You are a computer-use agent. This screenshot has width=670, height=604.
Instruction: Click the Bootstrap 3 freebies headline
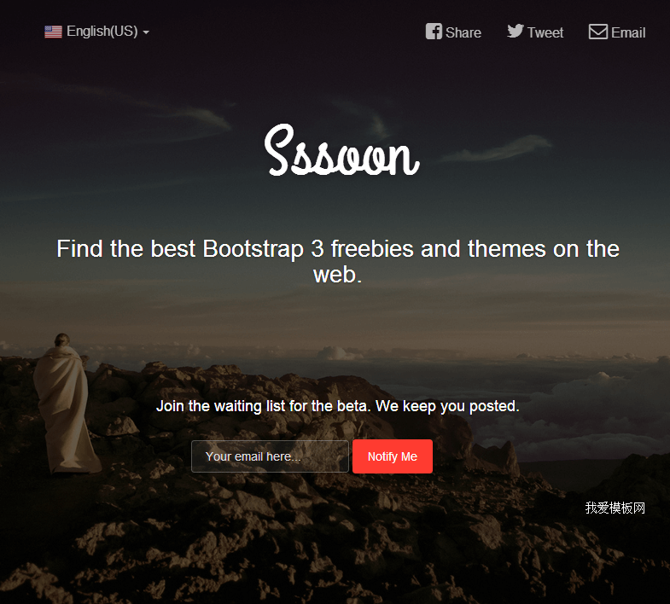(x=338, y=261)
